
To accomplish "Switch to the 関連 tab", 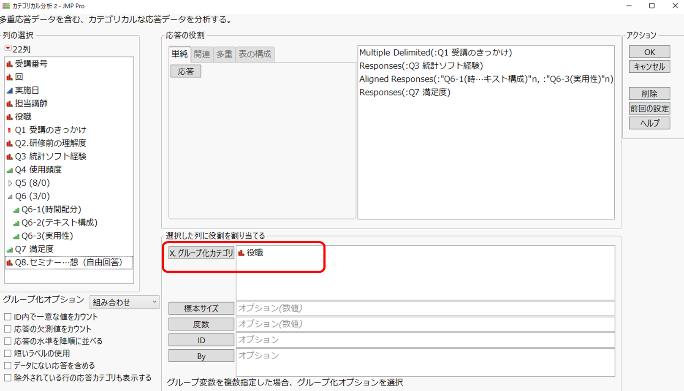I will [x=202, y=54].
